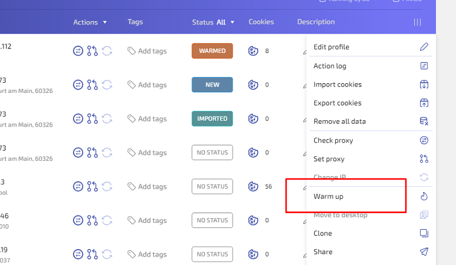Click check proxy icon in WARMED row
This screenshot has height=265, width=456.
tap(78, 51)
